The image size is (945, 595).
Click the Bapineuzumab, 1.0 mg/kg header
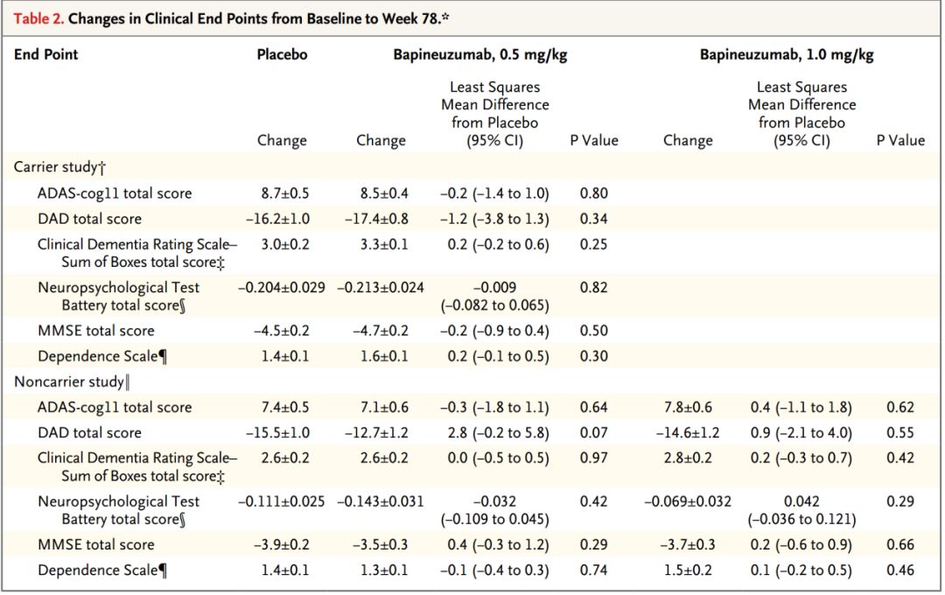click(787, 54)
